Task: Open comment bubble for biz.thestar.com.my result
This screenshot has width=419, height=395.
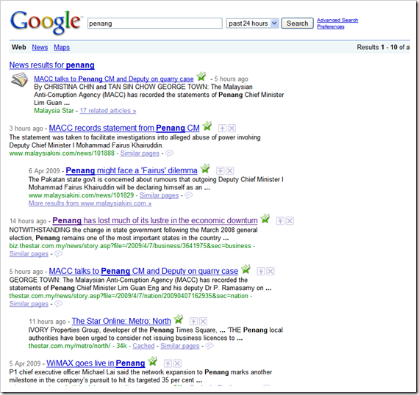Action: click(x=59, y=254)
